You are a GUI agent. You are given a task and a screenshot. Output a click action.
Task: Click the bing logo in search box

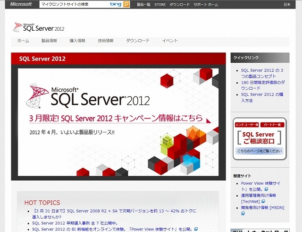pos(116,4)
